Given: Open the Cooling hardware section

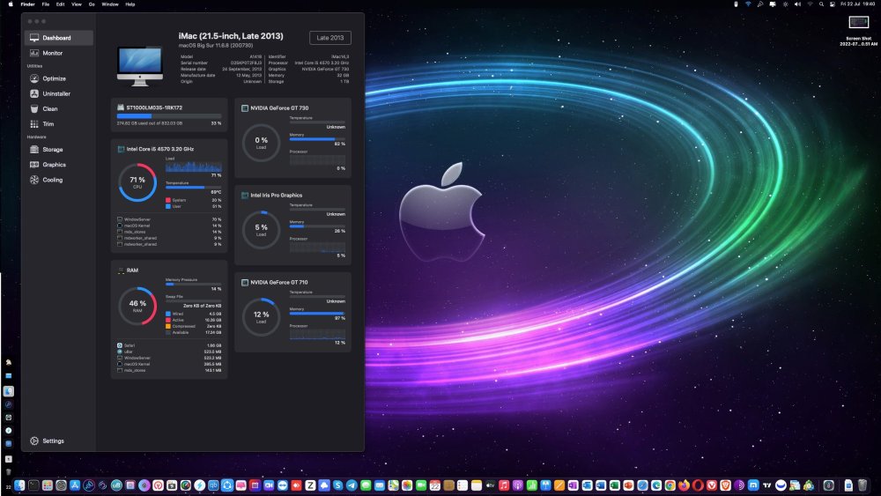Looking at the screenshot, I should click(58, 180).
